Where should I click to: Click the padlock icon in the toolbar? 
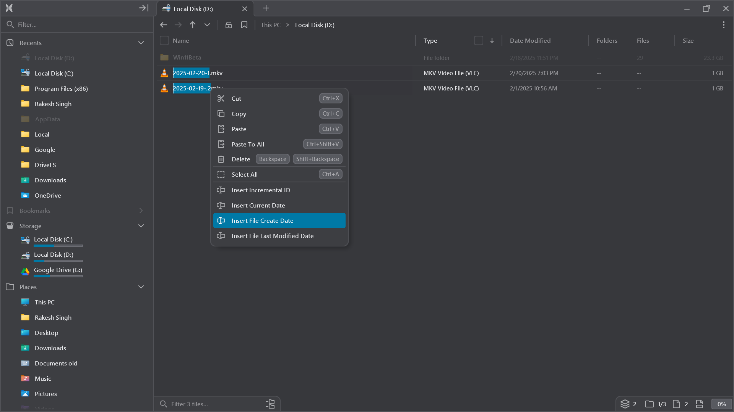(x=229, y=24)
